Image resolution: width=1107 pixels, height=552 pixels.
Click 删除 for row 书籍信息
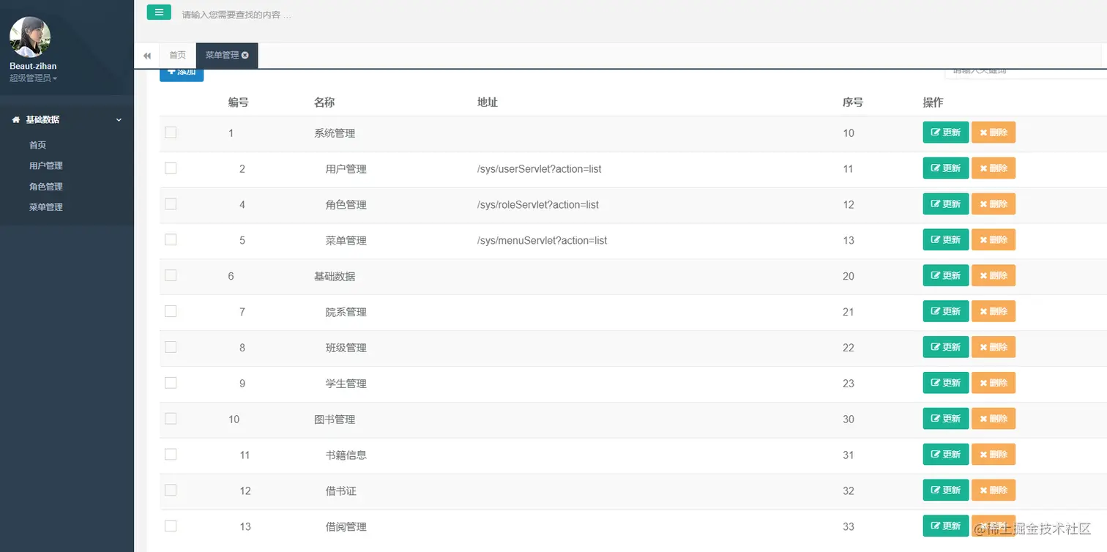click(x=994, y=455)
